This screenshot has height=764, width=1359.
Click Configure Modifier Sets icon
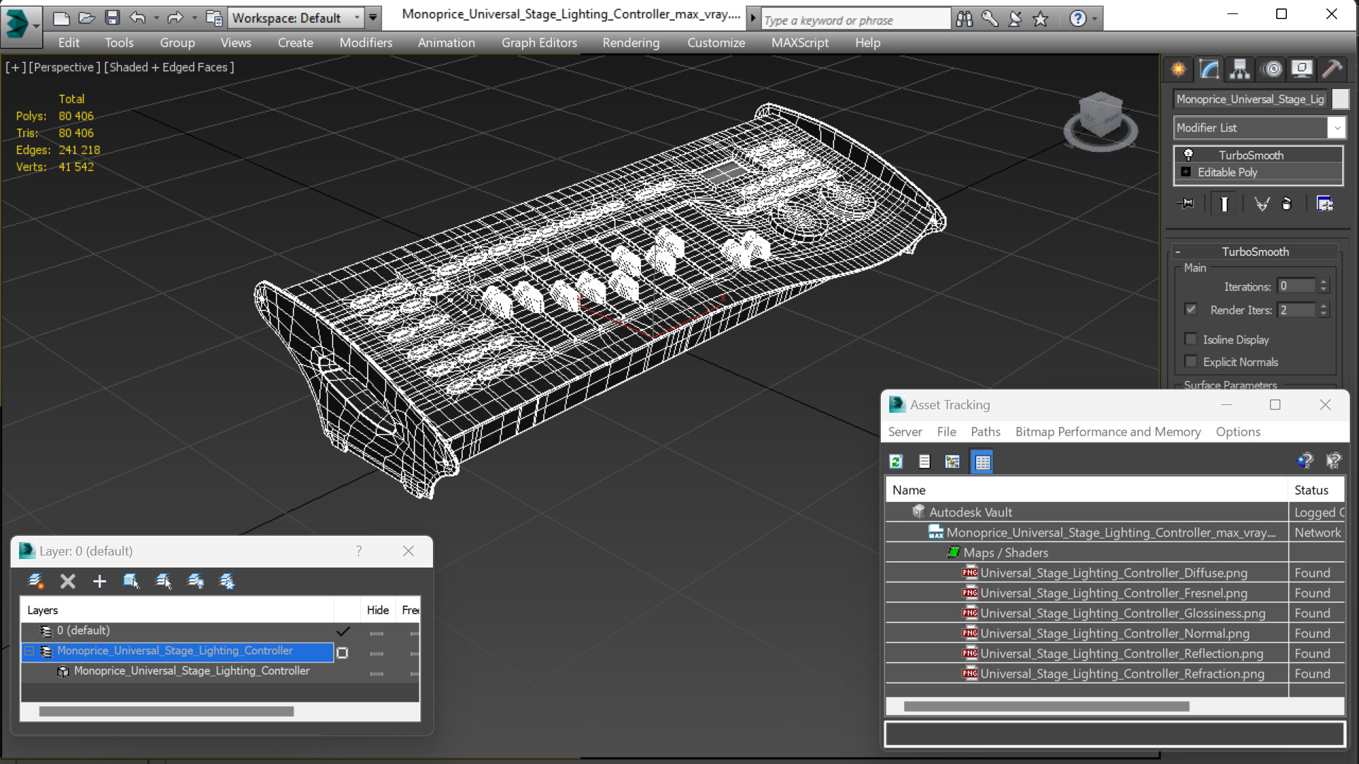(x=1324, y=204)
